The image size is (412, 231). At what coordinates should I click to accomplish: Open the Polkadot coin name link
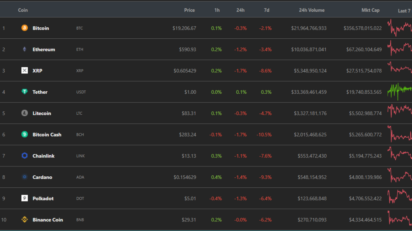click(43, 198)
